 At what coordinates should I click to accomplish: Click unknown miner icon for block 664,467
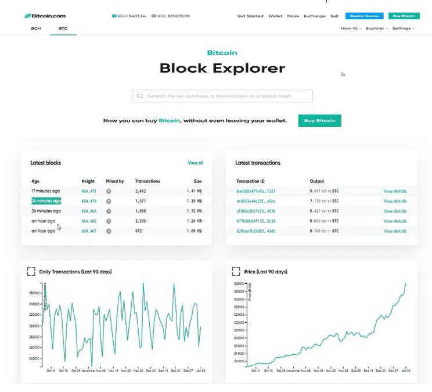tap(109, 231)
